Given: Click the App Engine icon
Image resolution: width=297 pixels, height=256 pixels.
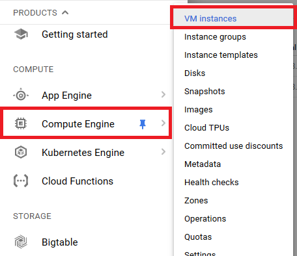Looking at the screenshot, I should tap(21, 95).
